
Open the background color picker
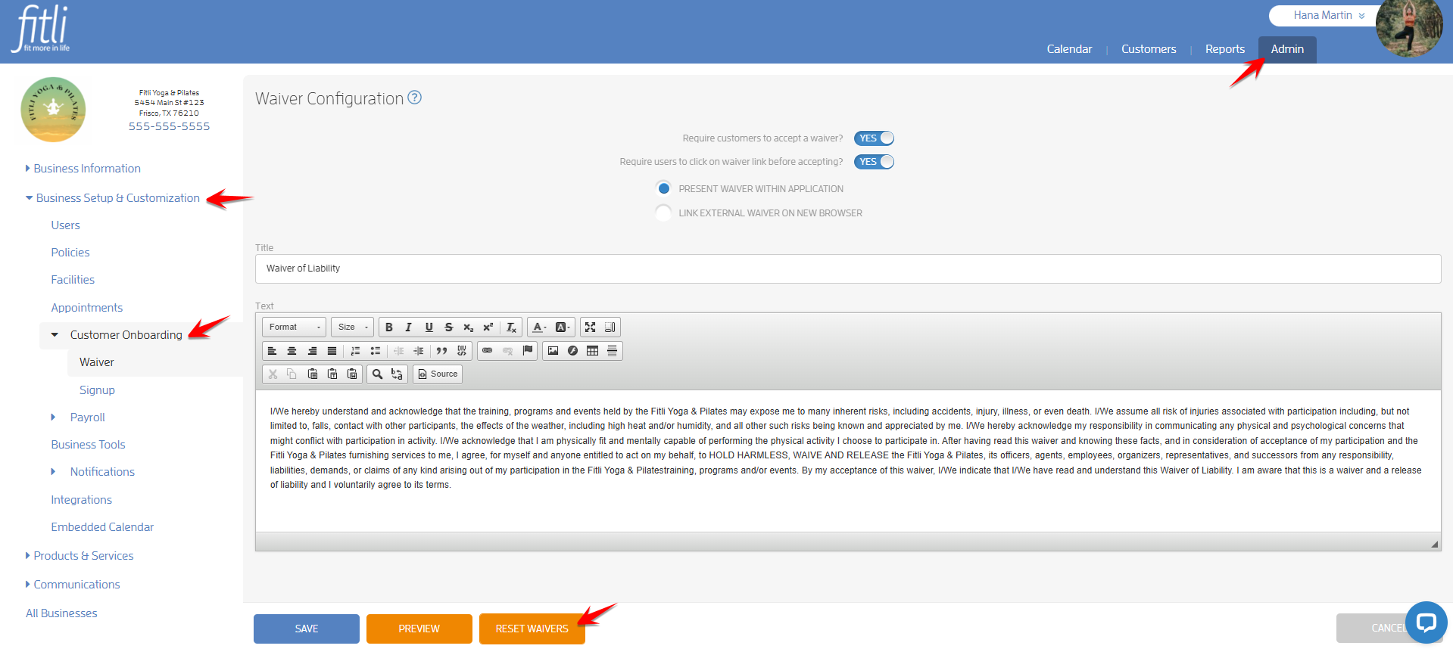(x=563, y=327)
